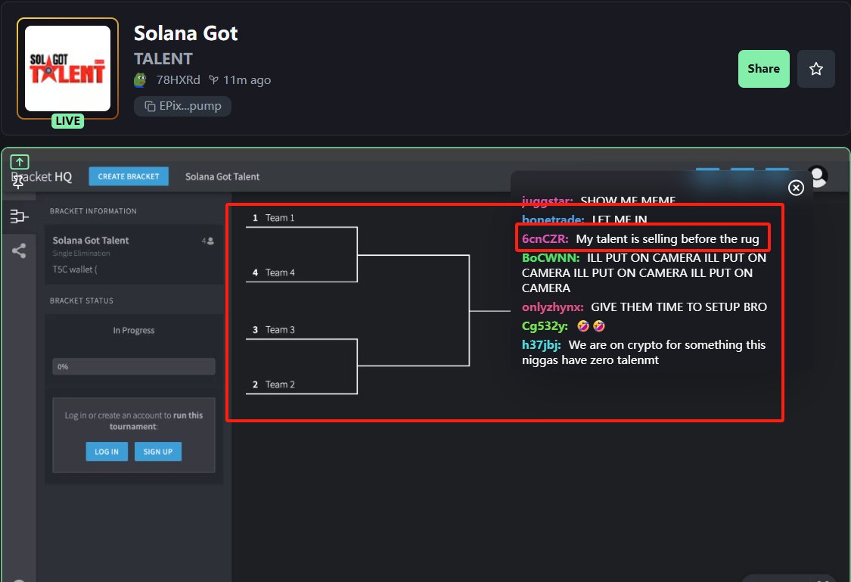Click the green LIVE badge
This screenshot has width=851, height=582.
point(68,120)
